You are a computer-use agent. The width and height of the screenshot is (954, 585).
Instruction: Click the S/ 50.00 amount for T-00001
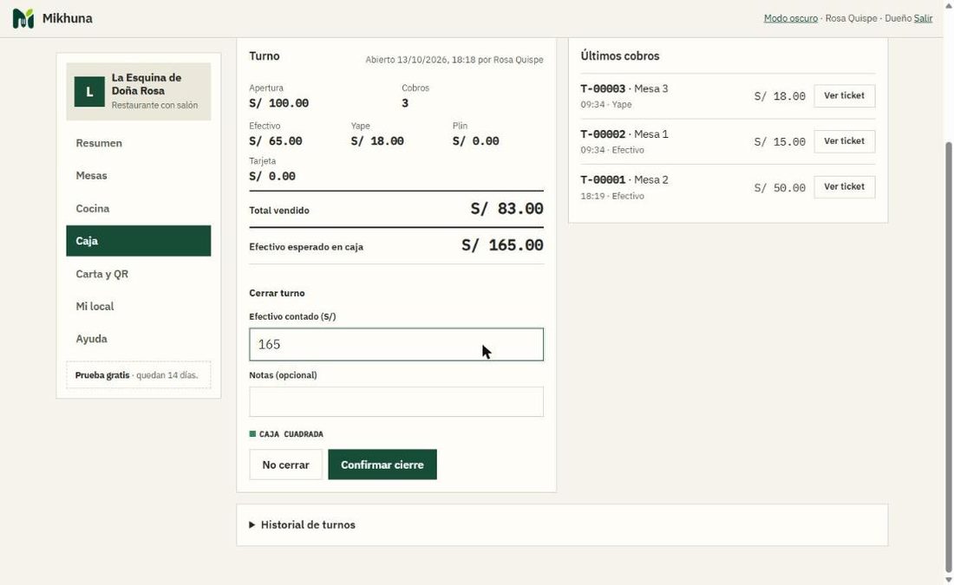[x=780, y=188]
